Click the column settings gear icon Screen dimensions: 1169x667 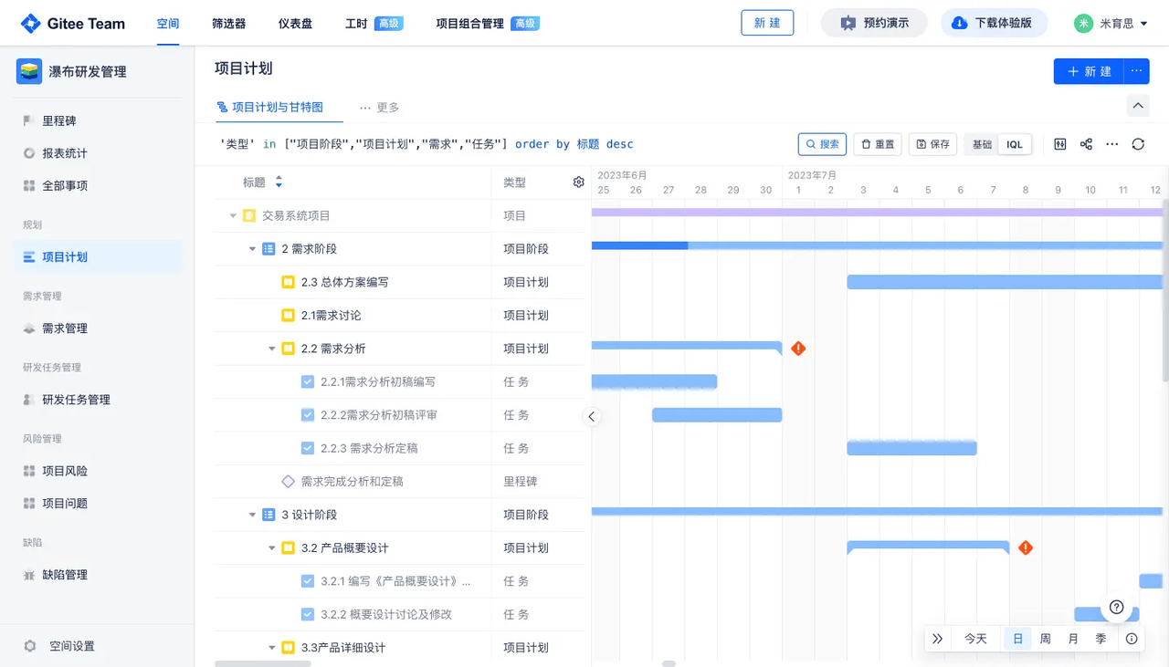[x=578, y=182]
